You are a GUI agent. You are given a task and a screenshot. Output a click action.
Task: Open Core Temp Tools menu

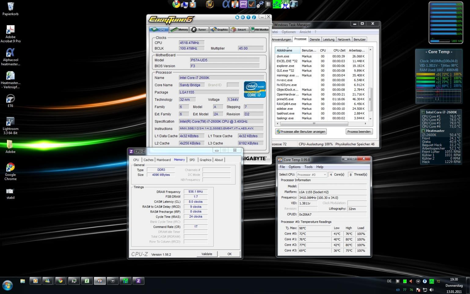point(308,167)
